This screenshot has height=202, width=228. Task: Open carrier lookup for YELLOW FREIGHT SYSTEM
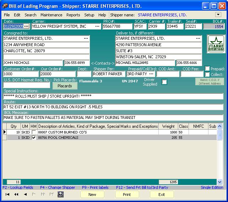(97, 26)
